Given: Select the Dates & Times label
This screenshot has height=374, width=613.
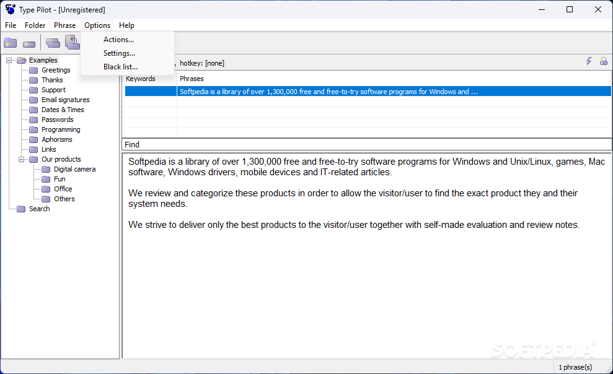Looking at the screenshot, I should tap(63, 110).
